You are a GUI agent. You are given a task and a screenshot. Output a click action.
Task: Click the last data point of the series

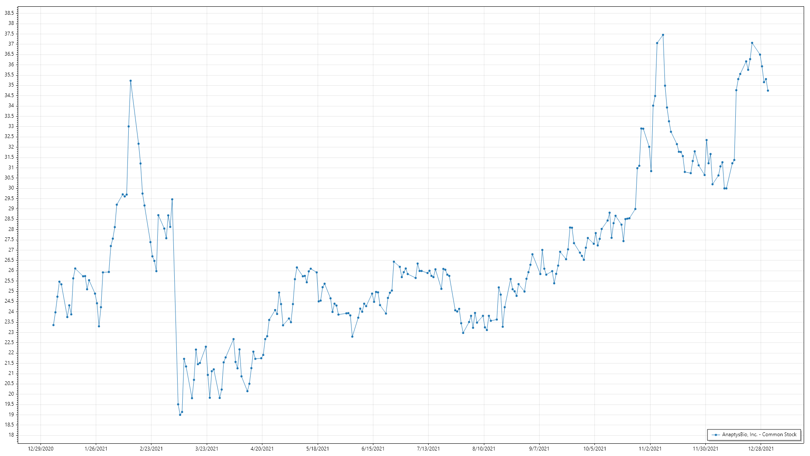768,91
